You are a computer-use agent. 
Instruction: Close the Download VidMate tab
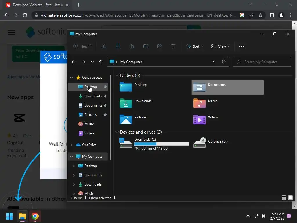pyautogui.click(x=67, y=5)
